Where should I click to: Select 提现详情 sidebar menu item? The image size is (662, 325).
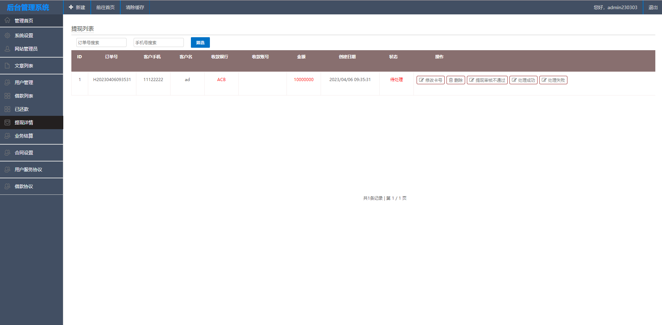coord(24,122)
